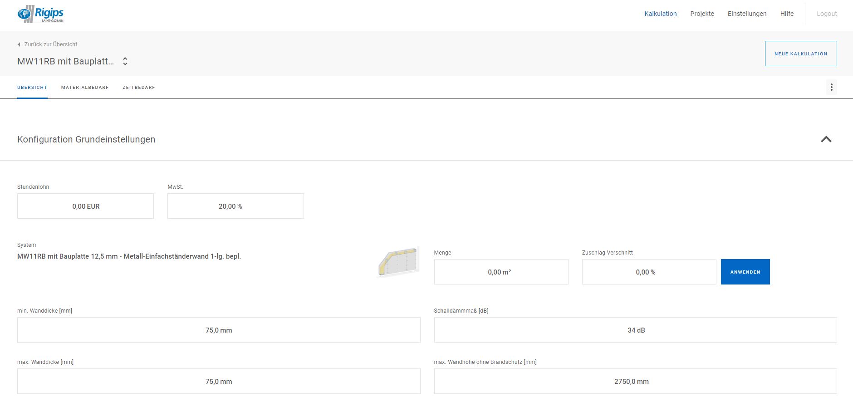Collapse the Konfiguration Grundeinstellungen section
The image size is (853, 412).
point(826,139)
